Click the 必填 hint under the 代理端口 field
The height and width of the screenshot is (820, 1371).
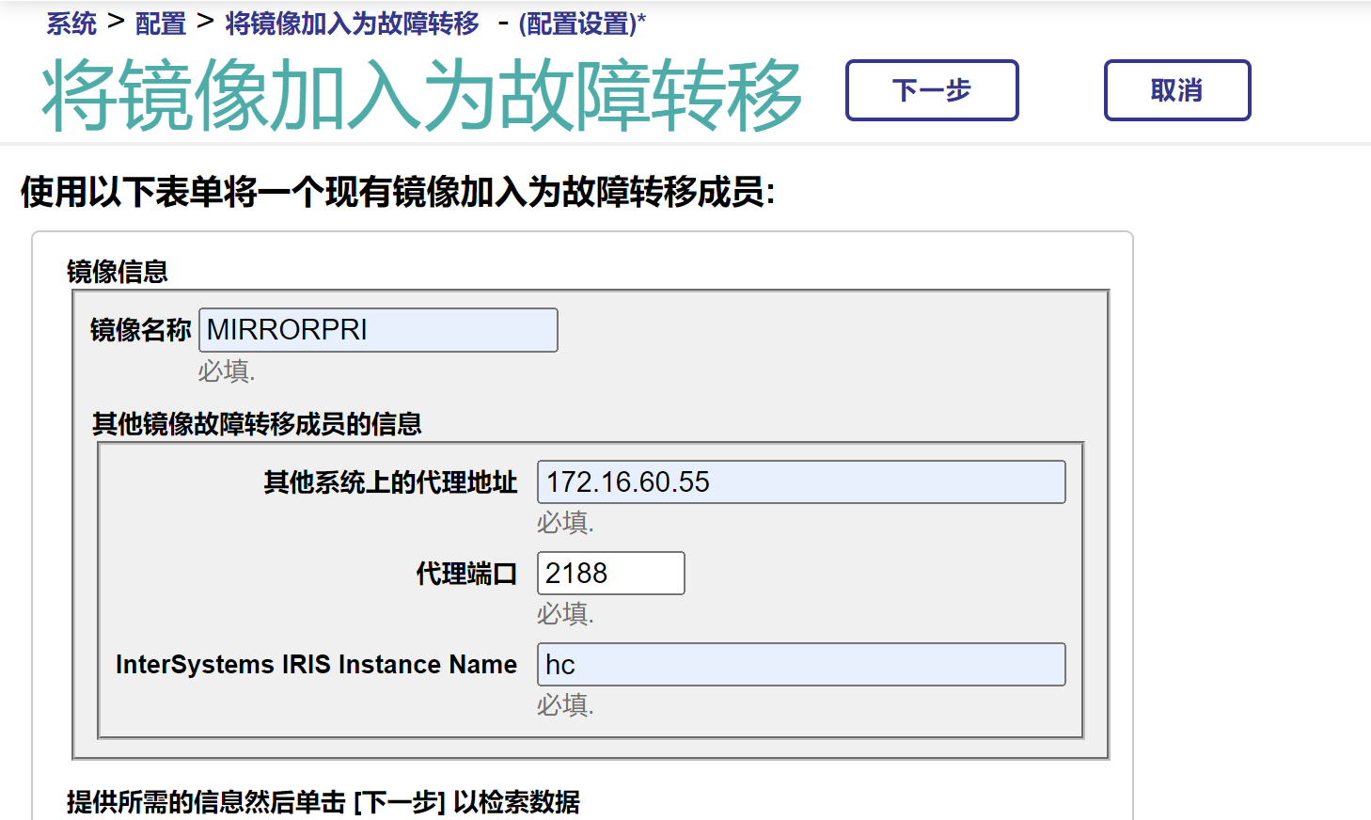click(565, 614)
